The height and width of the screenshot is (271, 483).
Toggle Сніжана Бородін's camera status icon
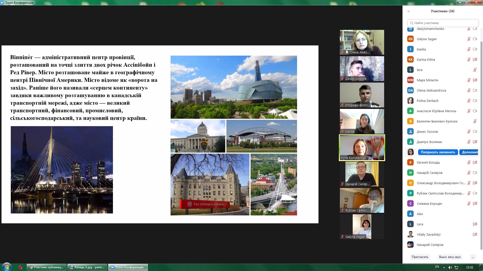pyautogui.click(x=475, y=204)
